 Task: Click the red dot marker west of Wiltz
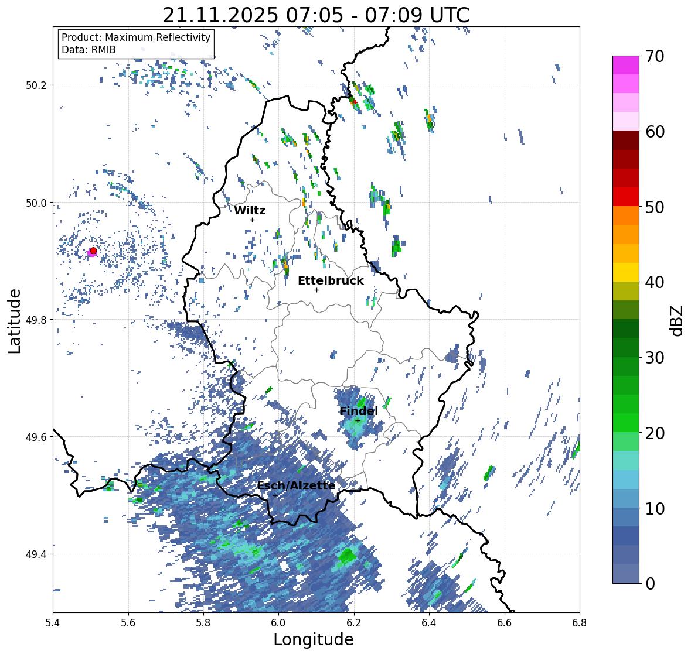93,251
